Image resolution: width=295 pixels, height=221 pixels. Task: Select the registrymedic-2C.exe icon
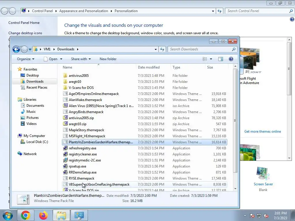(x=65, y=160)
